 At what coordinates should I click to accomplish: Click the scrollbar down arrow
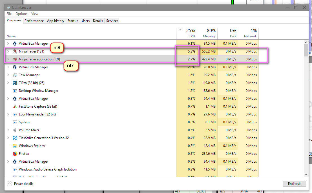(x=306, y=174)
